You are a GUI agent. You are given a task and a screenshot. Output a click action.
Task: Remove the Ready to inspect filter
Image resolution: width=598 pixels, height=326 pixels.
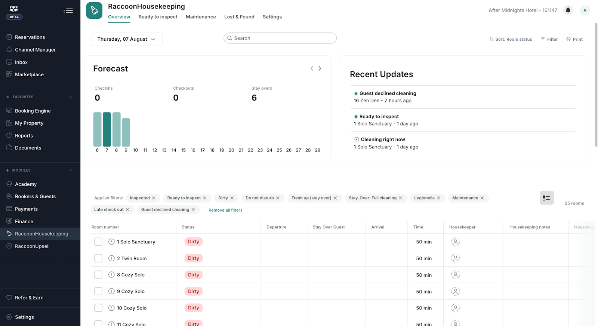click(204, 198)
